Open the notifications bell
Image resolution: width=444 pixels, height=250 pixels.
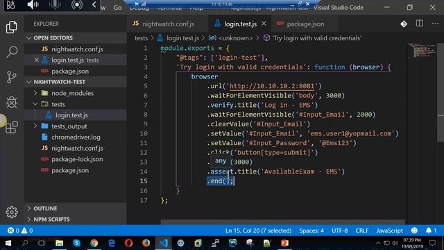pos(431,231)
